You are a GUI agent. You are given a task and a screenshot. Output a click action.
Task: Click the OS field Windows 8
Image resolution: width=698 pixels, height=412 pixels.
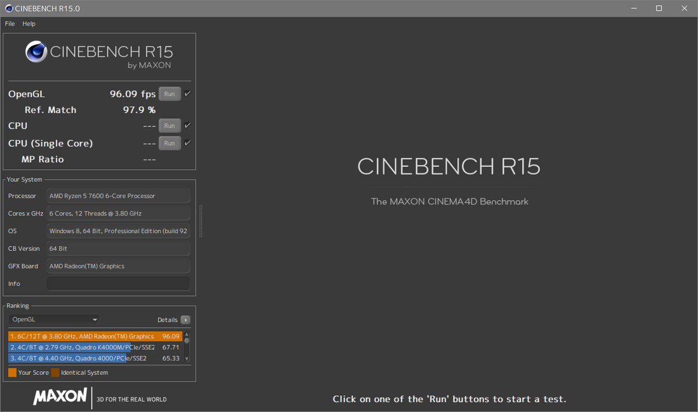[118, 231]
